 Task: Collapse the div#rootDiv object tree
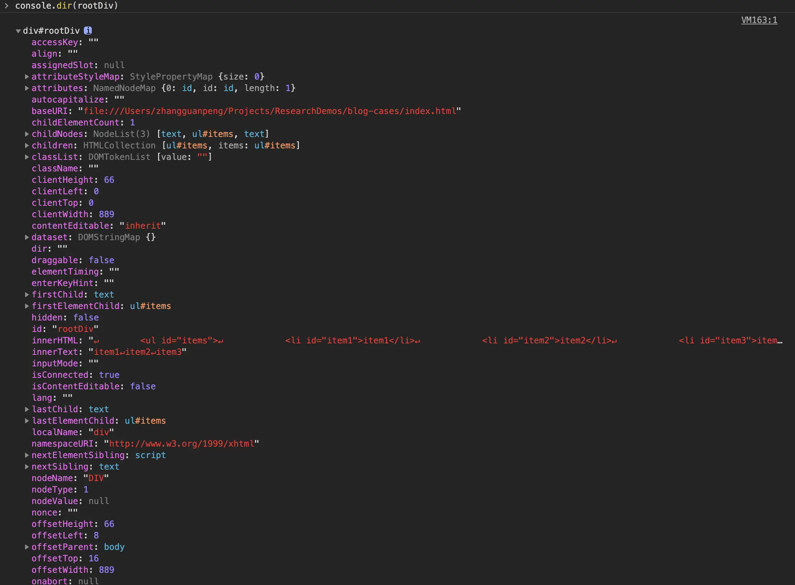[18, 31]
